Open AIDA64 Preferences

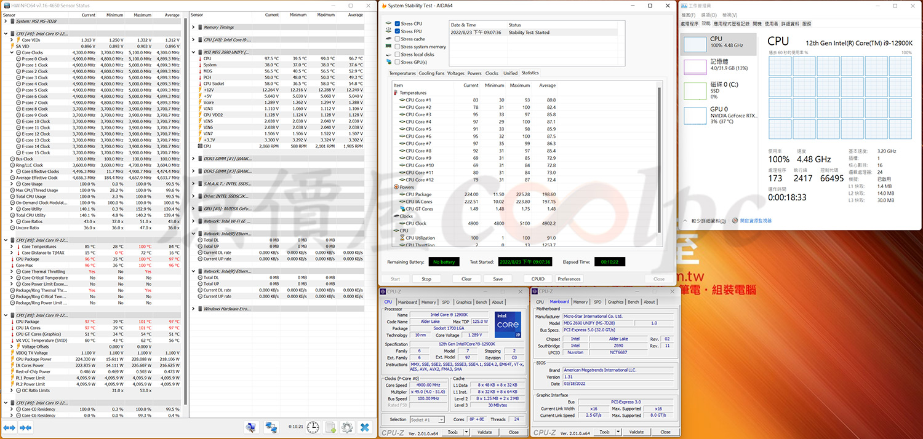(x=569, y=279)
